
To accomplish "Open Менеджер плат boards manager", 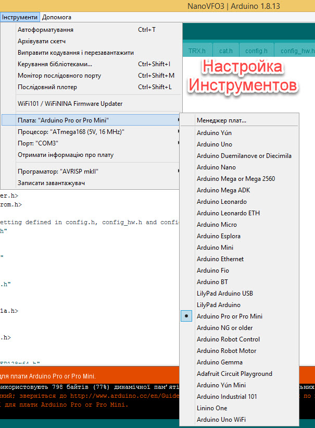I will click(221, 120).
